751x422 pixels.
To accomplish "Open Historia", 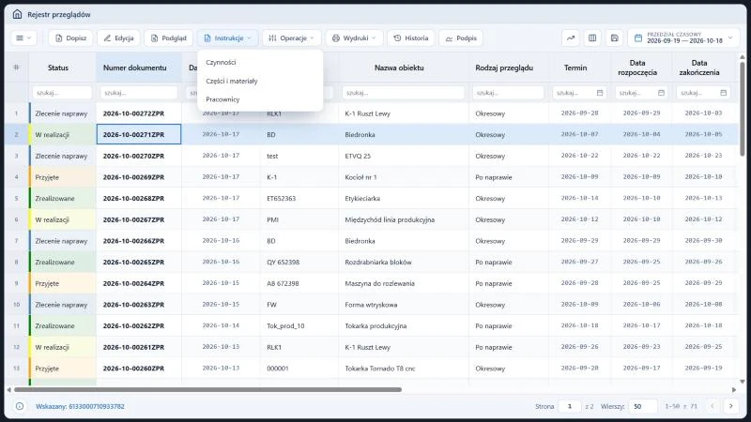I will 411,38.
